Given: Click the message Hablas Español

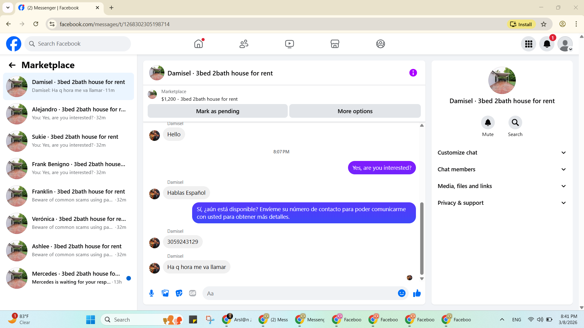Looking at the screenshot, I should 186,193.
